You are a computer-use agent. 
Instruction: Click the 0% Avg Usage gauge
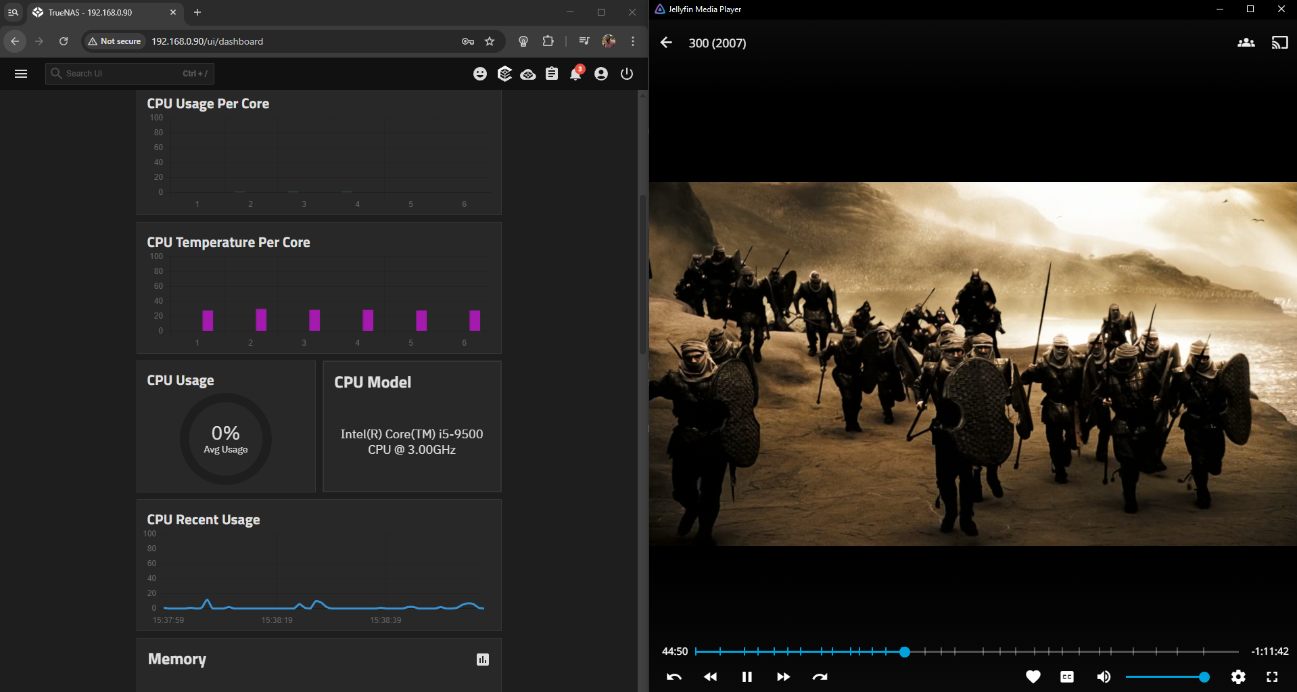(226, 439)
